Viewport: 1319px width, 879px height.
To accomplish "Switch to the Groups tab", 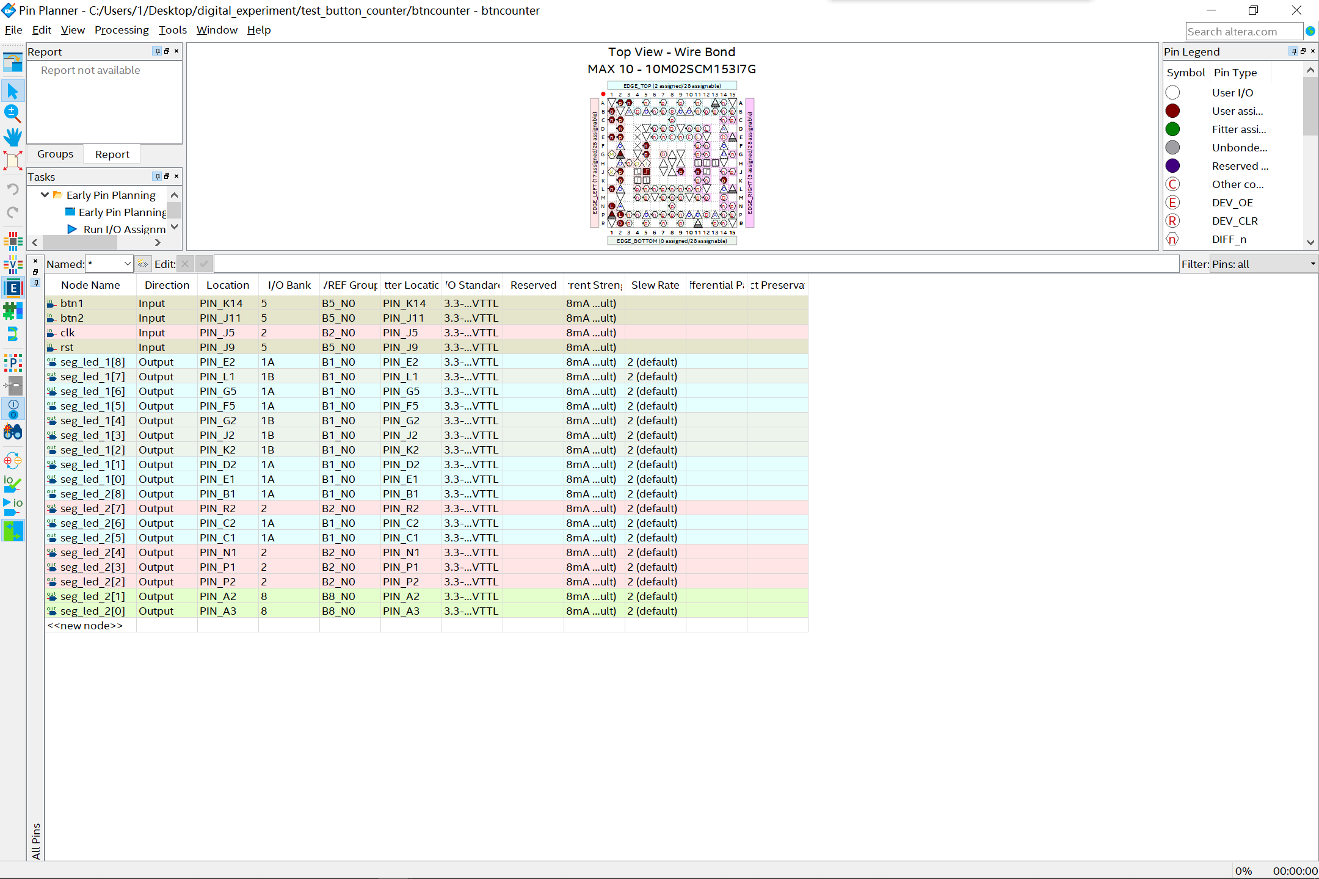I will pos(55,153).
